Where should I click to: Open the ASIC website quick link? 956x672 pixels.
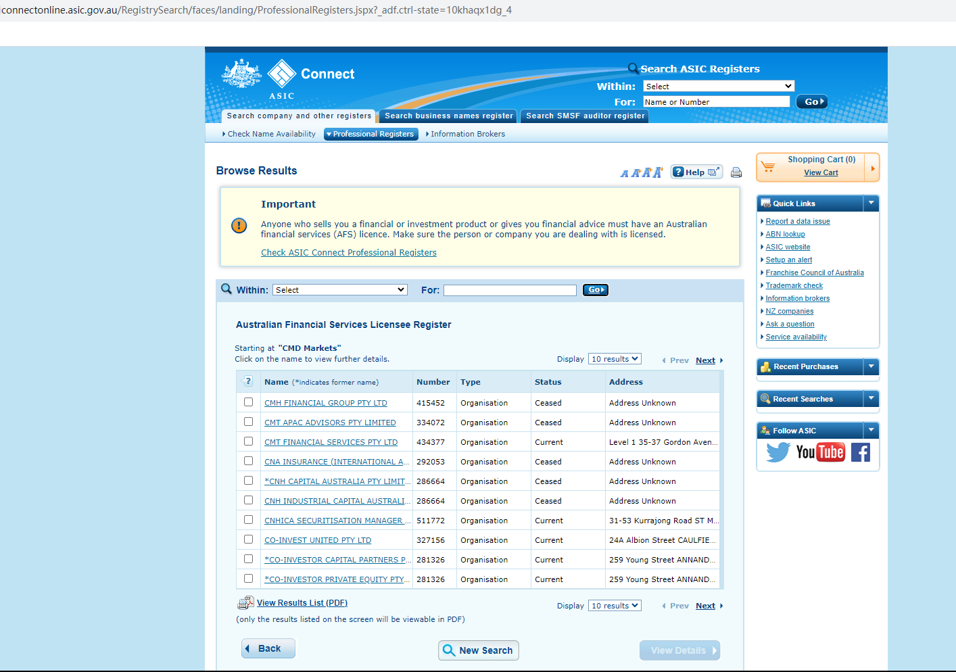pos(788,247)
